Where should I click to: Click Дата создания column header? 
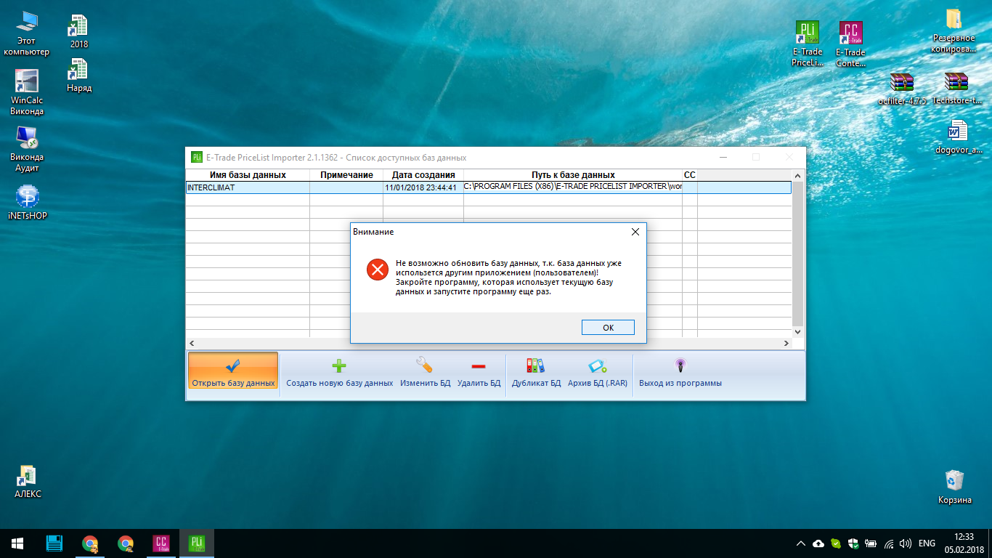pyautogui.click(x=423, y=175)
